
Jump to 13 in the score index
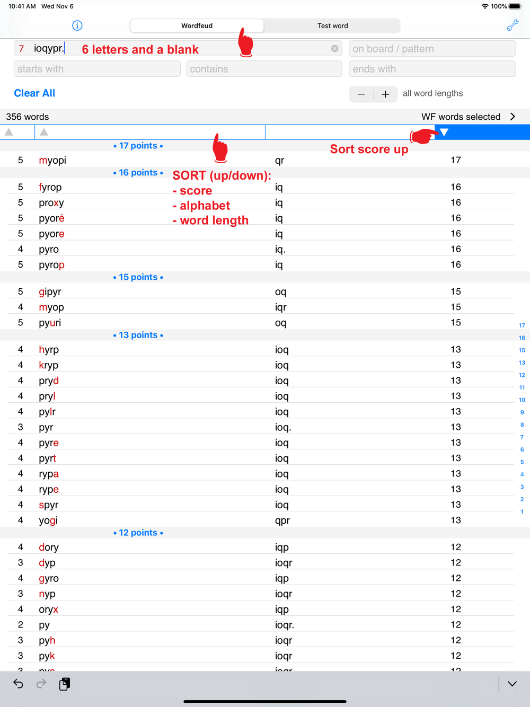[522, 363]
